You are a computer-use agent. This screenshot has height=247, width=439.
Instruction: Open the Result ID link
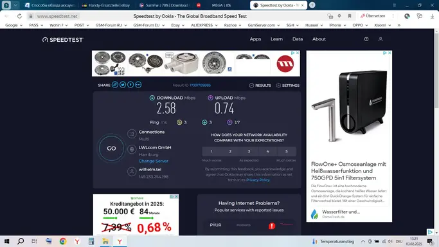200,85
